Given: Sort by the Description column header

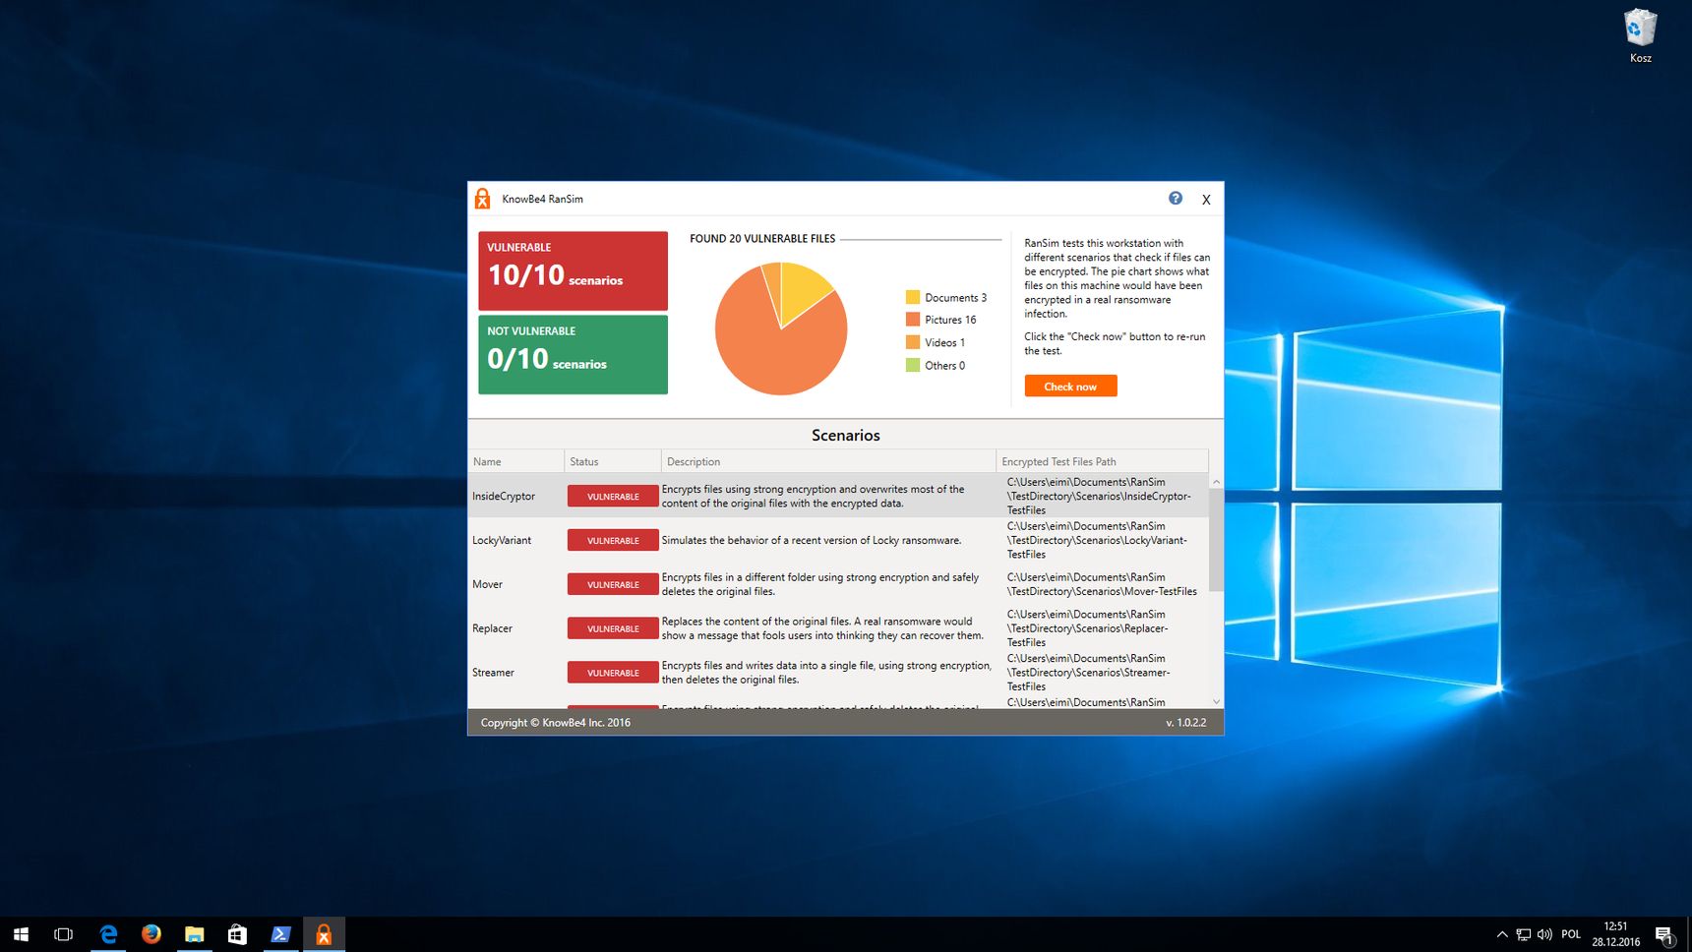Looking at the screenshot, I should pyautogui.click(x=828, y=461).
